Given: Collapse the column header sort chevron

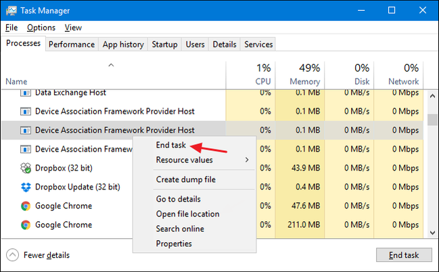Looking at the screenshot, I should pyautogui.click(x=112, y=65).
